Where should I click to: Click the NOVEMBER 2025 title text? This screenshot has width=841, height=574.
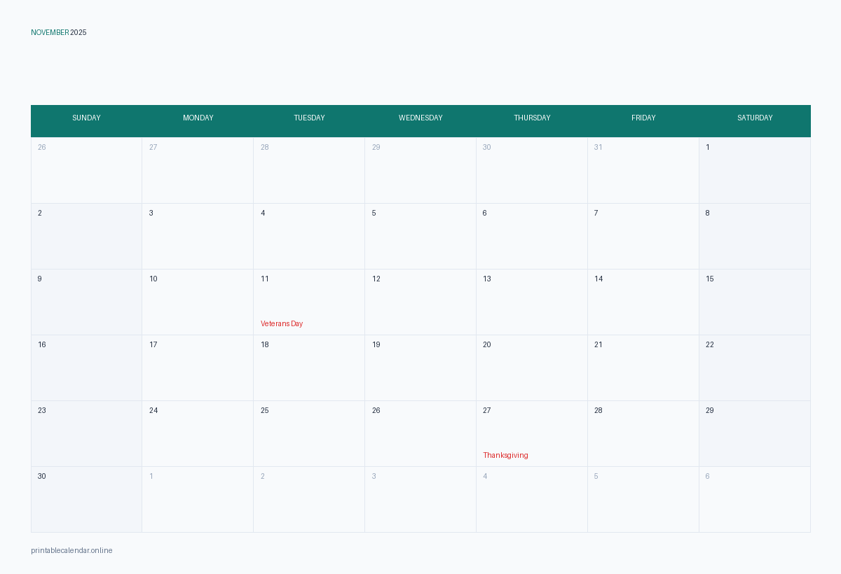tap(59, 33)
